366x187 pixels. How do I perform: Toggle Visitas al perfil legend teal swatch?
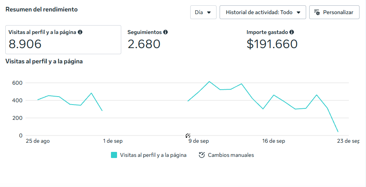click(114, 155)
